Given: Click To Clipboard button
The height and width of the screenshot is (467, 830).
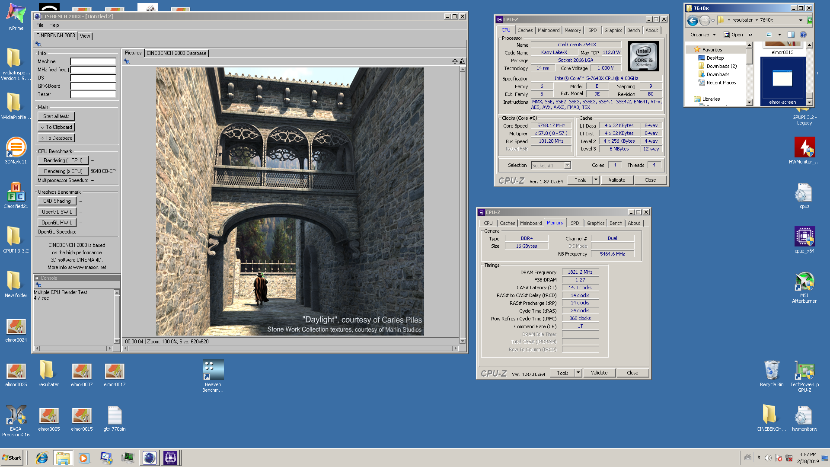Looking at the screenshot, I should coord(56,127).
